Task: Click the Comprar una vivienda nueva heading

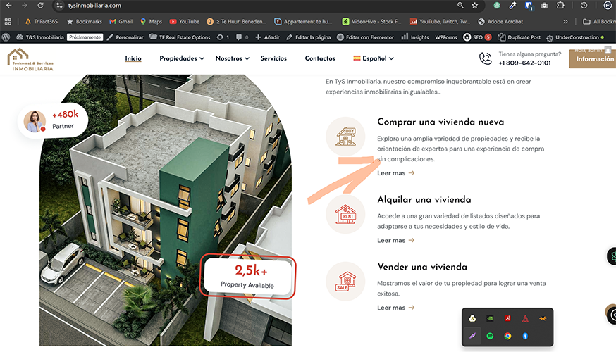Action: (441, 122)
